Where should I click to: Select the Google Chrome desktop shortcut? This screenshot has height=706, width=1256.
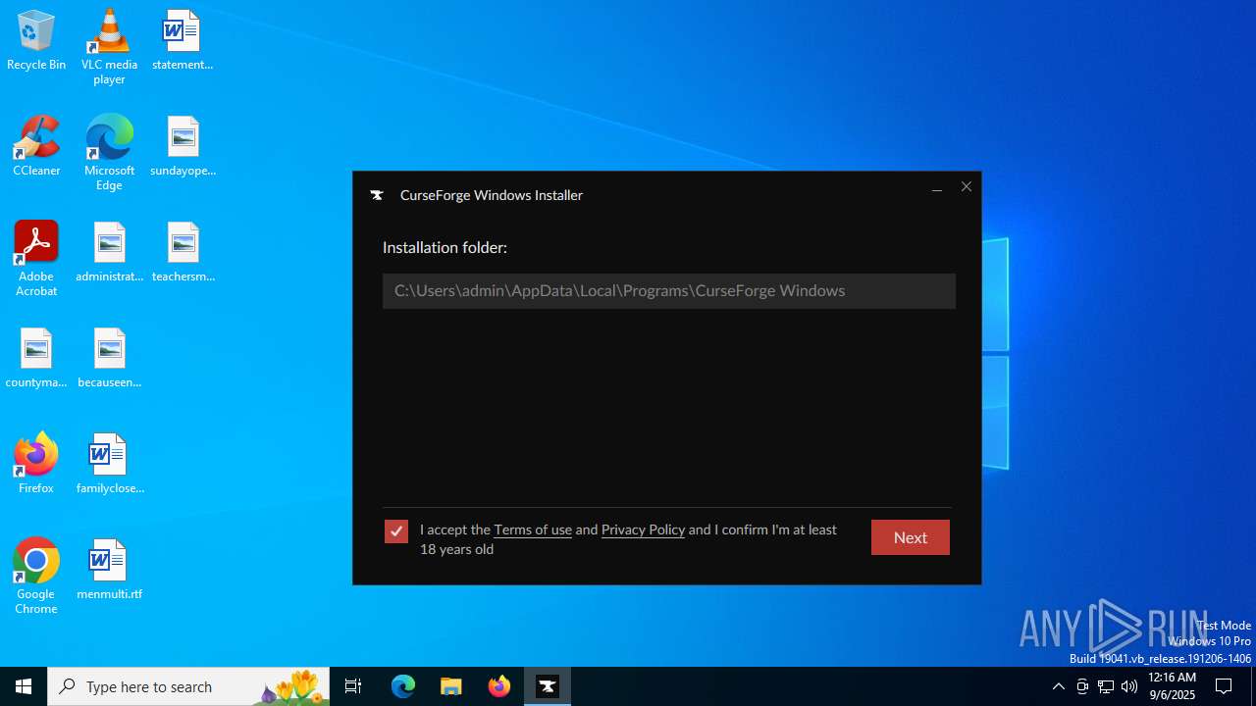(36, 577)
